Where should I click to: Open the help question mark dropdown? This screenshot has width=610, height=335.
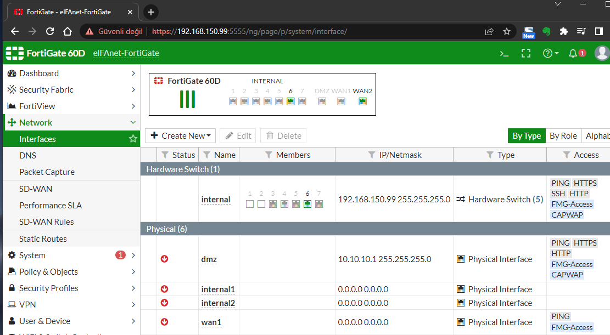click(x=550, y=53)
